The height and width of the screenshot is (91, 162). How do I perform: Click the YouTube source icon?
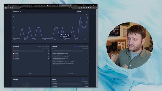14,51
